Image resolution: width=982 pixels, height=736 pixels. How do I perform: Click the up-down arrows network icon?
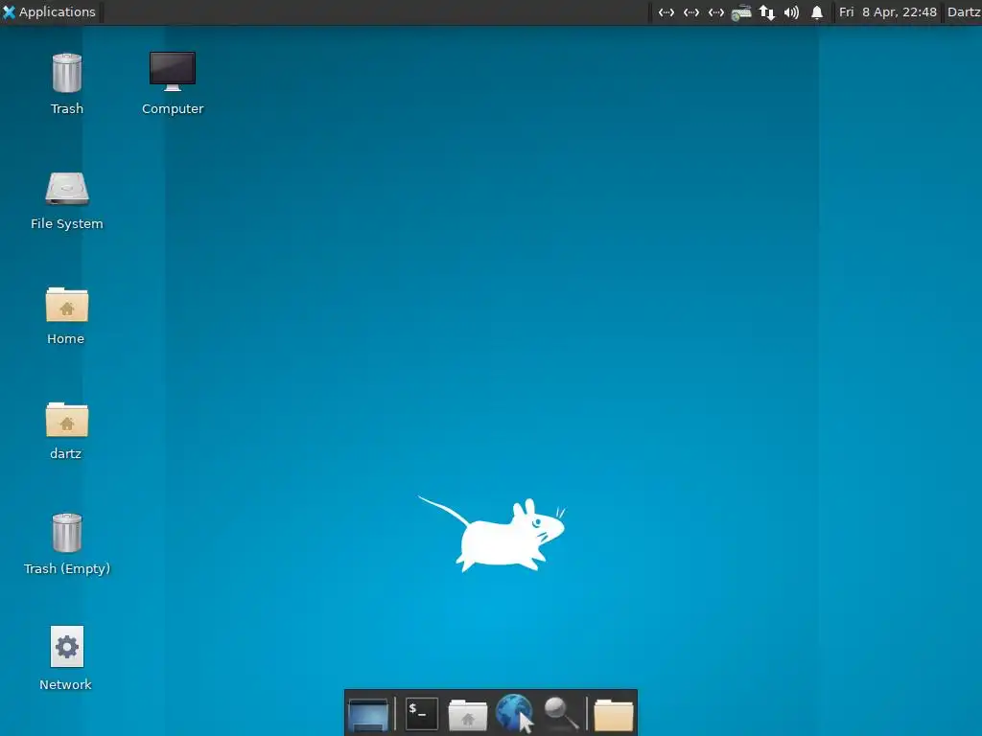click(x=766, y=12)
